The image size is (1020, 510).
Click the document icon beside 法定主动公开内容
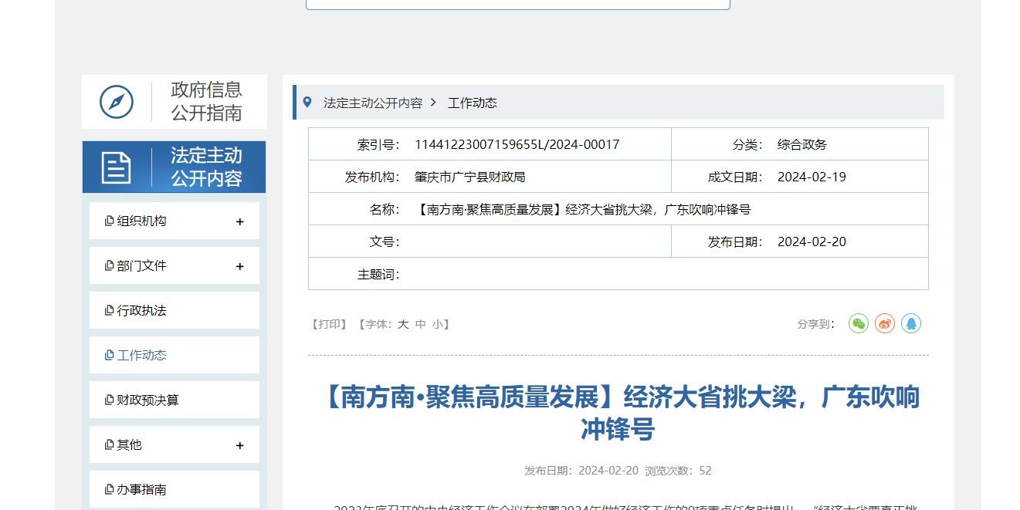pyautogui.click(x=117, y=167)
